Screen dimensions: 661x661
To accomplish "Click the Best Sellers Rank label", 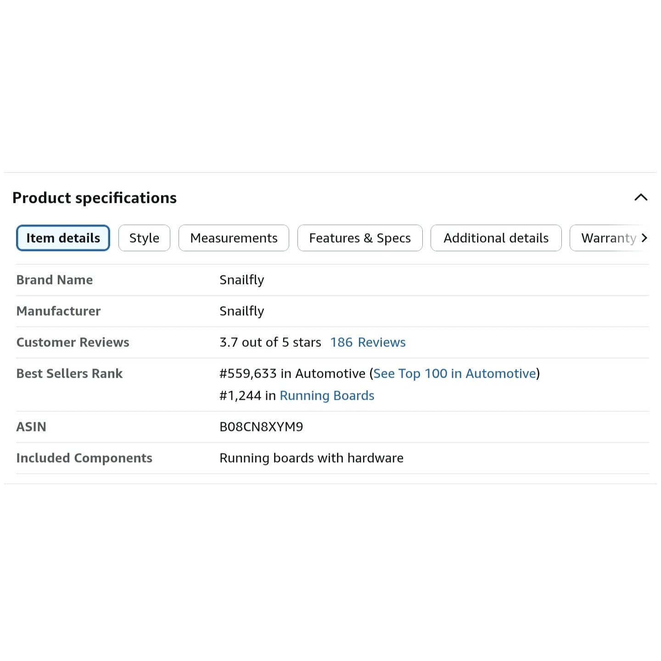I will point(69,374).
